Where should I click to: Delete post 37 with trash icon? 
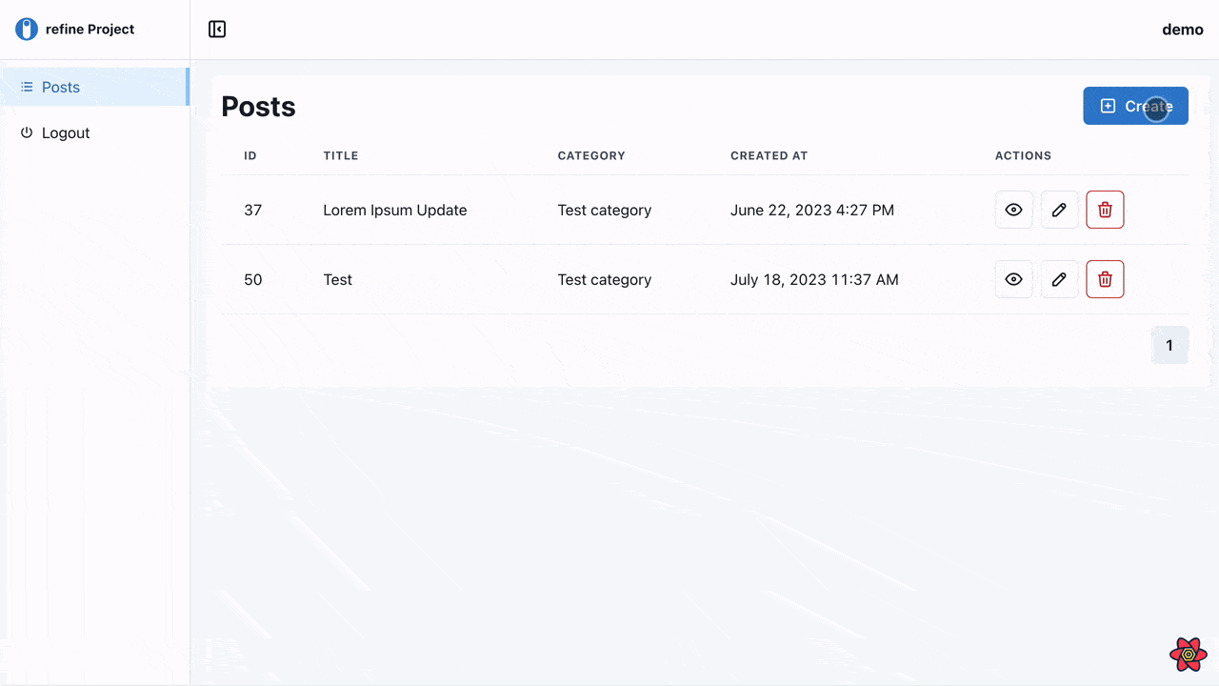pos(1105,210)
